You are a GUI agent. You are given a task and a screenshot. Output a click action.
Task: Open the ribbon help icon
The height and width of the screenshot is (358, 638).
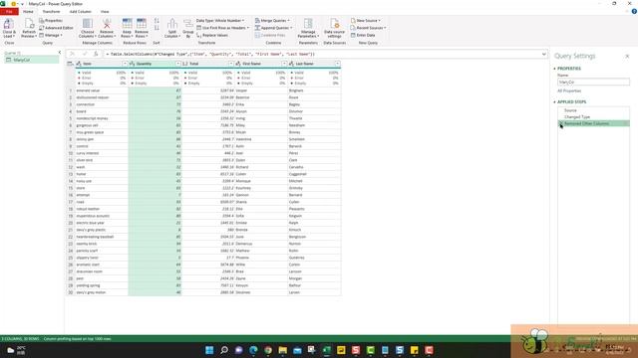pyautogui.click(x=634, y=11)
